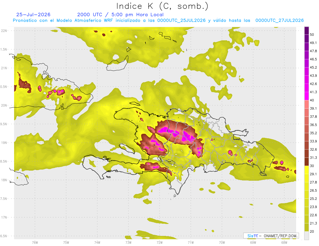Click the "70W" longitude label

pyautogui.click(x=222, y=242)
